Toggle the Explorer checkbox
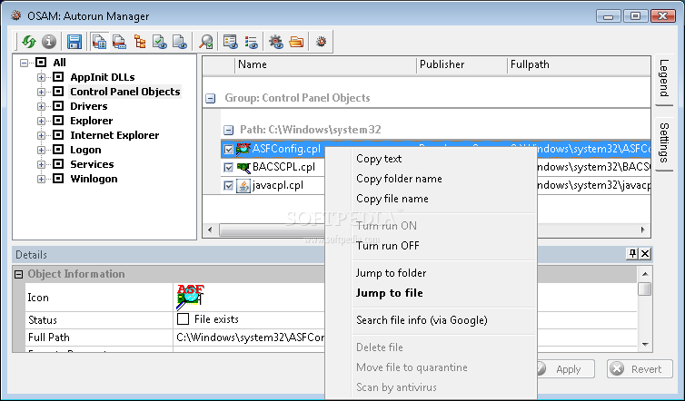685x401 pixels. [58, 121]
